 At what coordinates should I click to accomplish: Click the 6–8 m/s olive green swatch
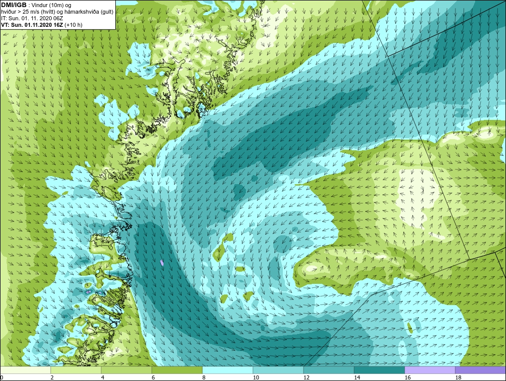(x=177, y=370)
